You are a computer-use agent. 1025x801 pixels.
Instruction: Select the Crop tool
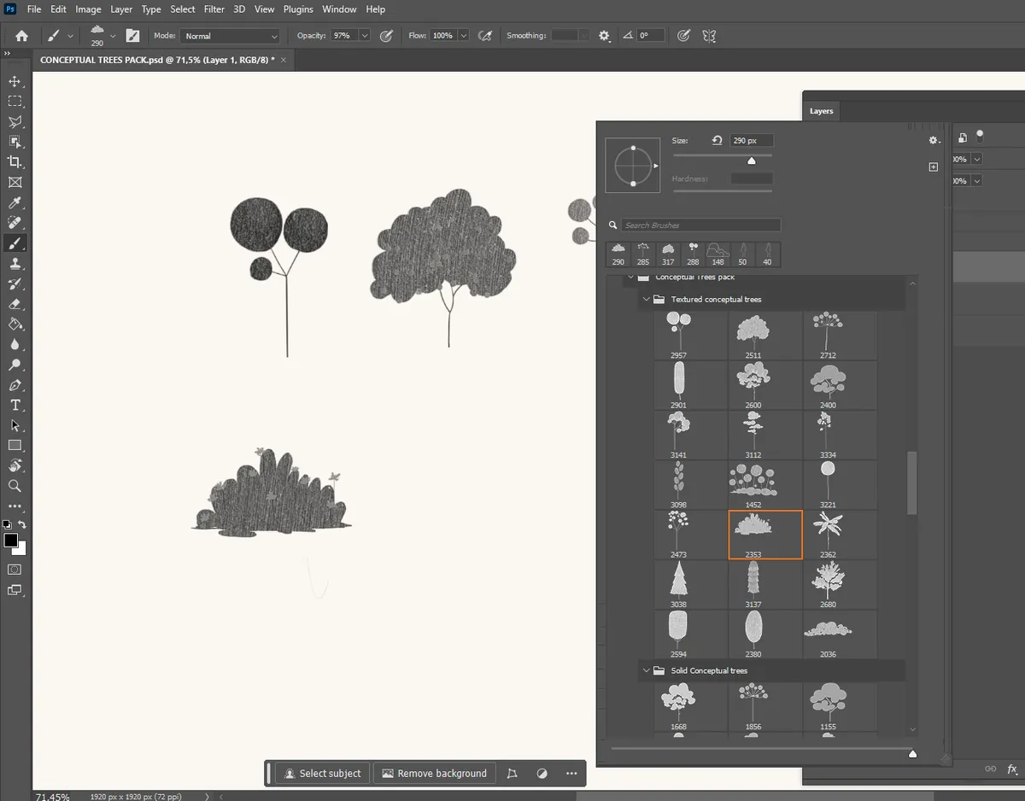click(15, 162)
